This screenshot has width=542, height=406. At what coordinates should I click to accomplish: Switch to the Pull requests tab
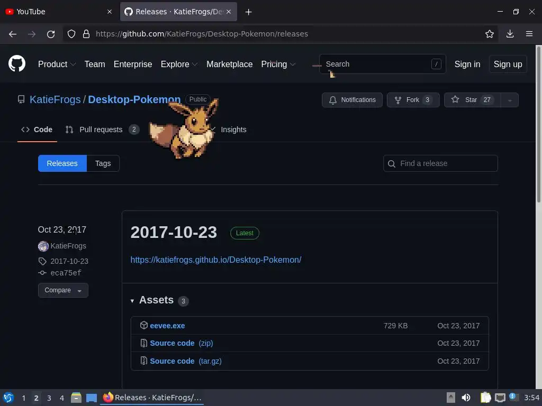click(102, 130)
